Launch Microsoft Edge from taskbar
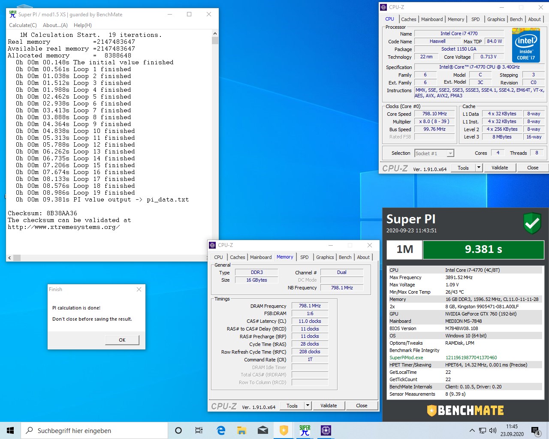 pyautogui.click(x=221, y=430)
